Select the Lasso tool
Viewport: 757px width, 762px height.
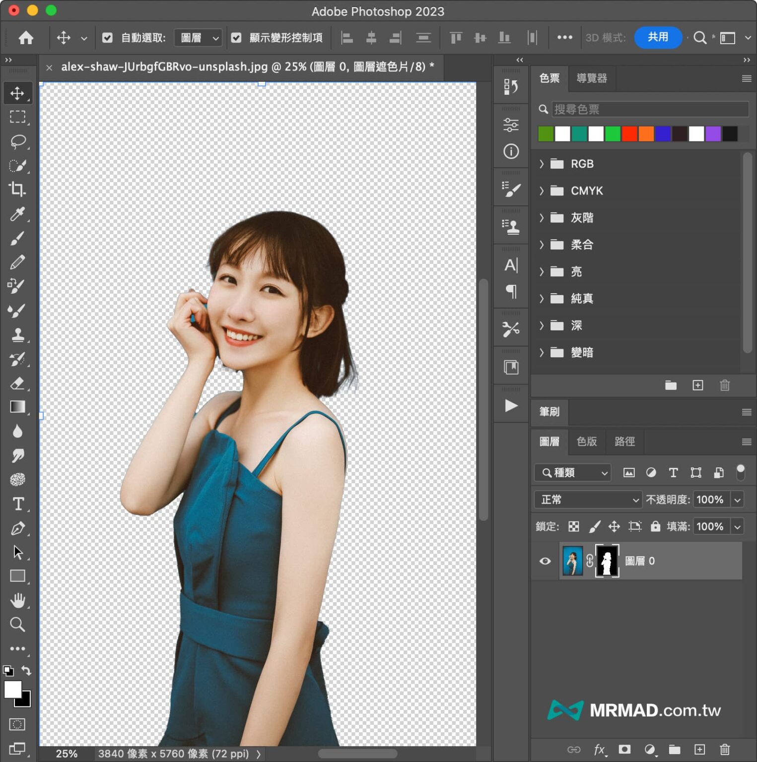click(x=17, y=141)
